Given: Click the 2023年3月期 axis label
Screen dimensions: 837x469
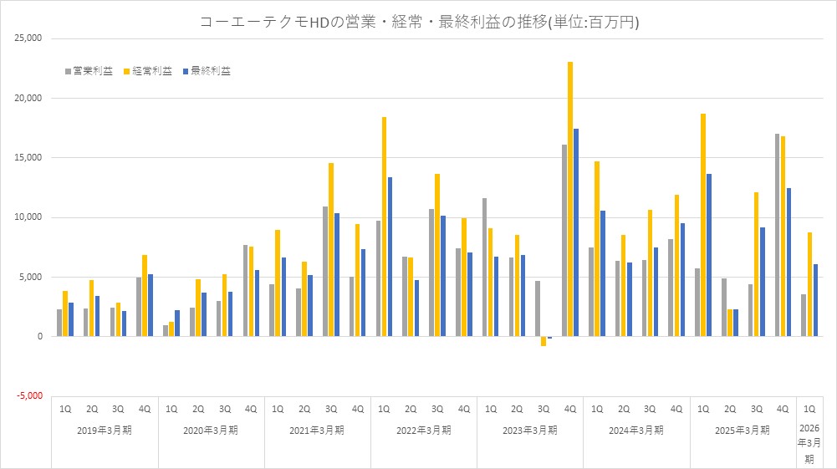Looking at the screenshot, I should [x=530, y=431].
